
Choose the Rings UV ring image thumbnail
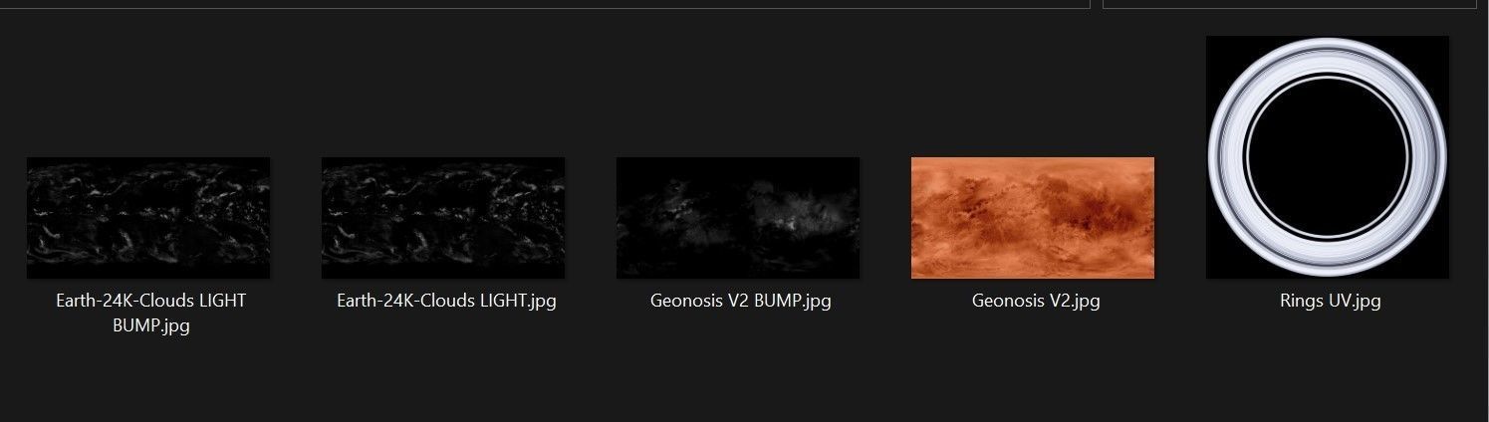coord(1328,157)
